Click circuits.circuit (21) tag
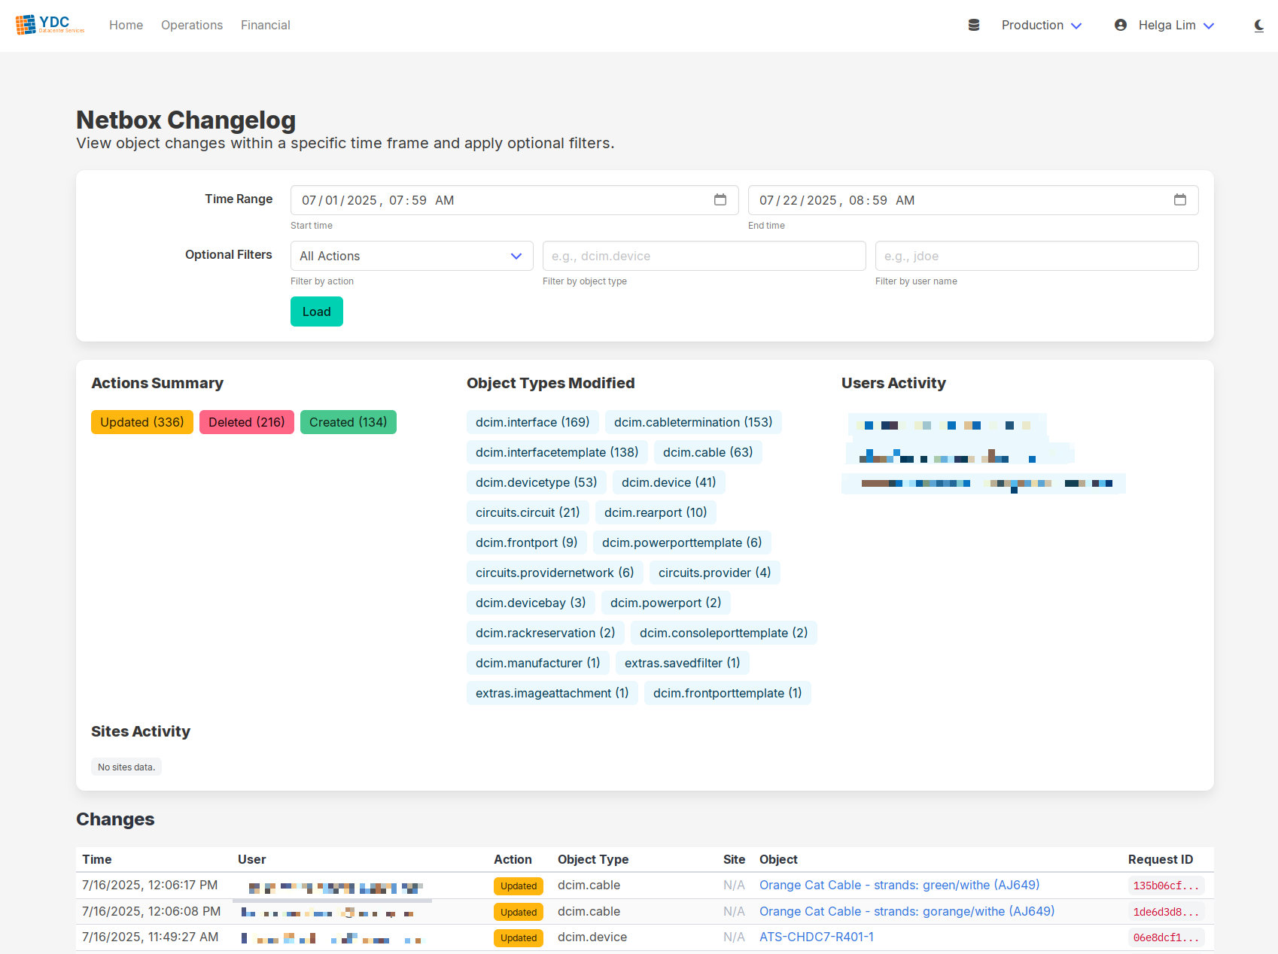1278x954 pixels. point(528,512)
